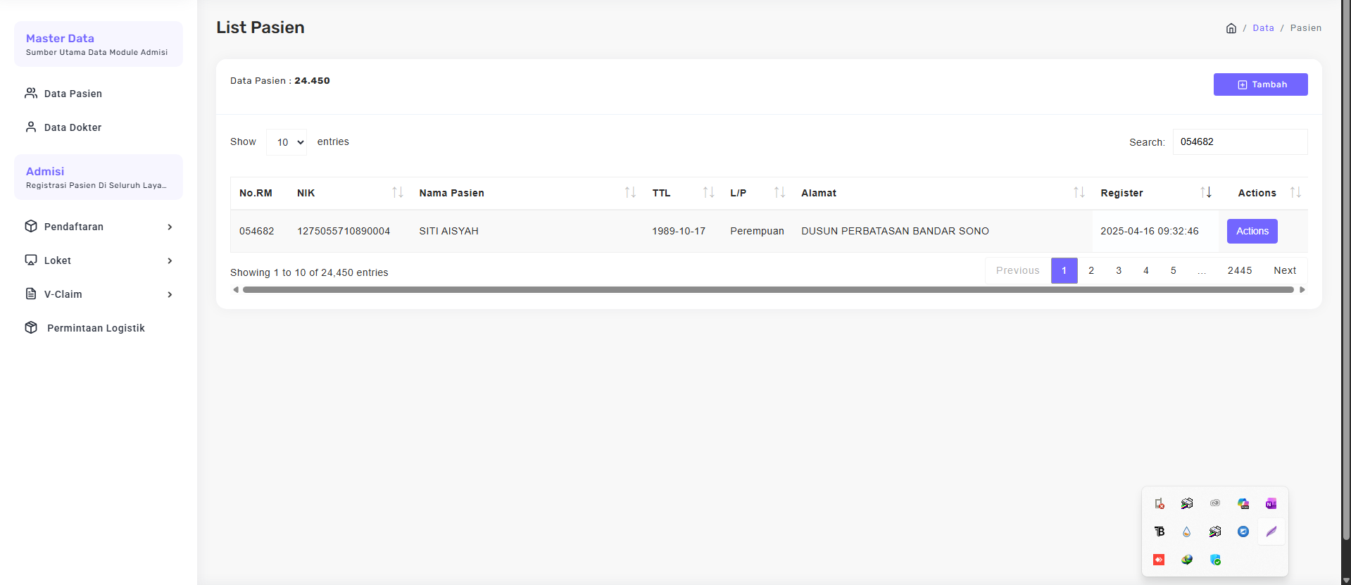Sort the table by Alamat column

click(1079, 192)
